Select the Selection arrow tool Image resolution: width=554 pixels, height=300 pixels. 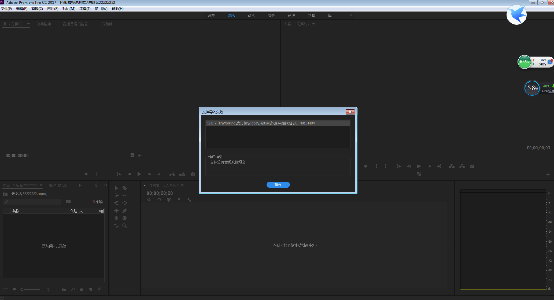[x=116, y=188]
